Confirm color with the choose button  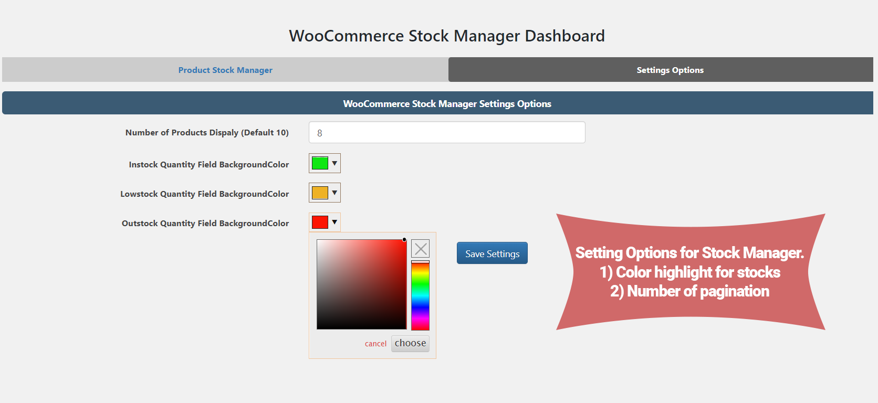(410, 343)
